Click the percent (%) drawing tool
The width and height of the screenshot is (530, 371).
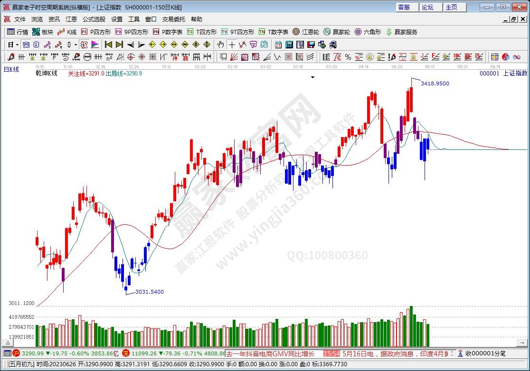(x=348, y=57)
